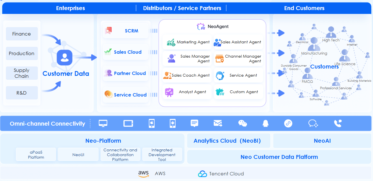Open the Integrated Development Tool box

(x=162, y=154)
